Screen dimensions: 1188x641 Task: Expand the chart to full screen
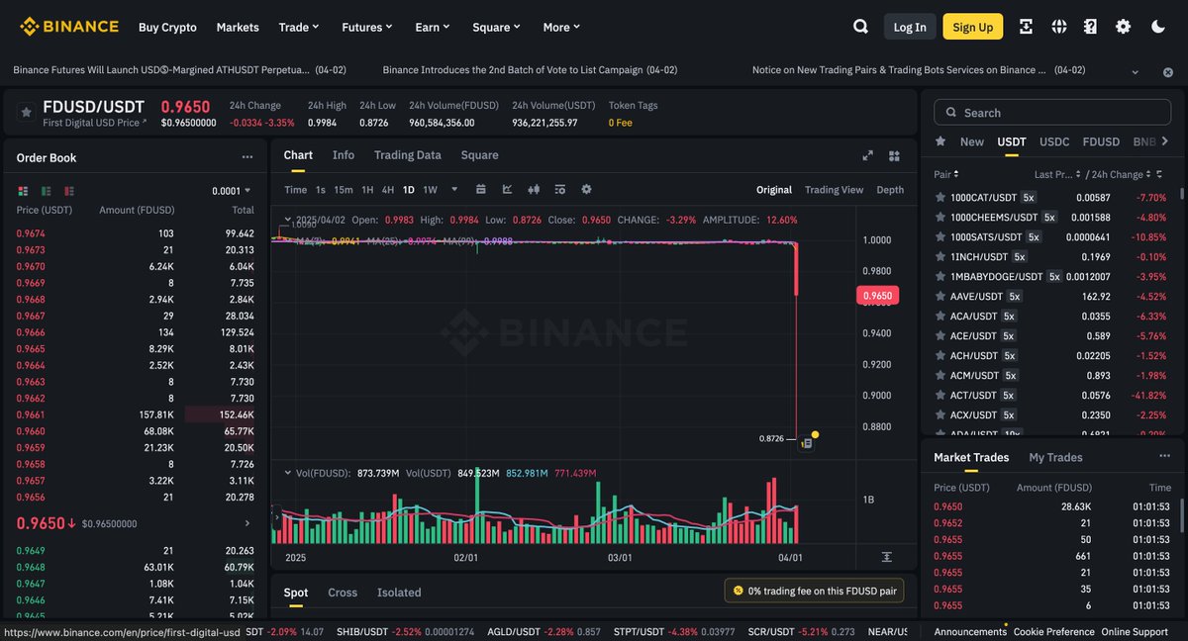(867, 155)
